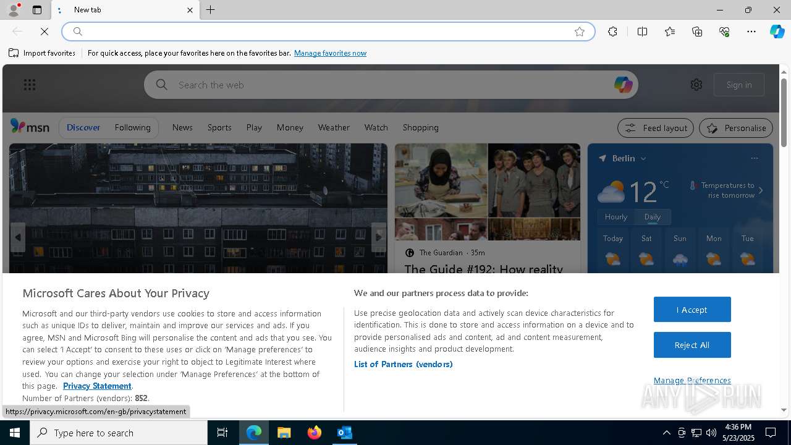
Task: Click the Feed layout button
Action: click(x=656, y=128)
